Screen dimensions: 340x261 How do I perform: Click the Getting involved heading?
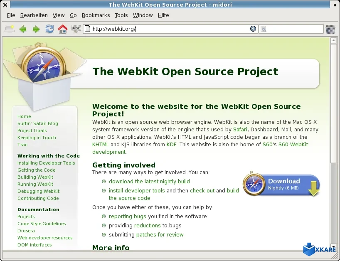coord(124,165)
